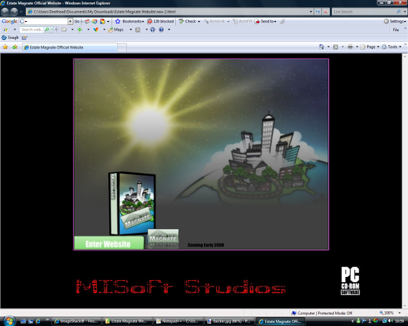The height and width of the screenshot is (326, 408).
Task: Open Google toolbar Bookmarks star menu
Action: tap(129, 21)
